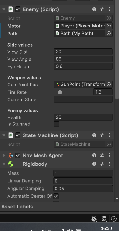Open three-dot menu of State Machine script
The image size is (119, 231).
(110, 135)
